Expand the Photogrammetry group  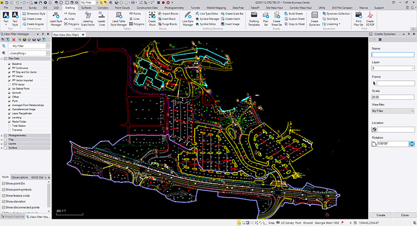pyautogui.click(x=2, y=135)
